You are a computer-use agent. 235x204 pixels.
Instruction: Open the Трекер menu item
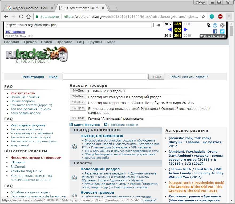click(x=30, y=42)
